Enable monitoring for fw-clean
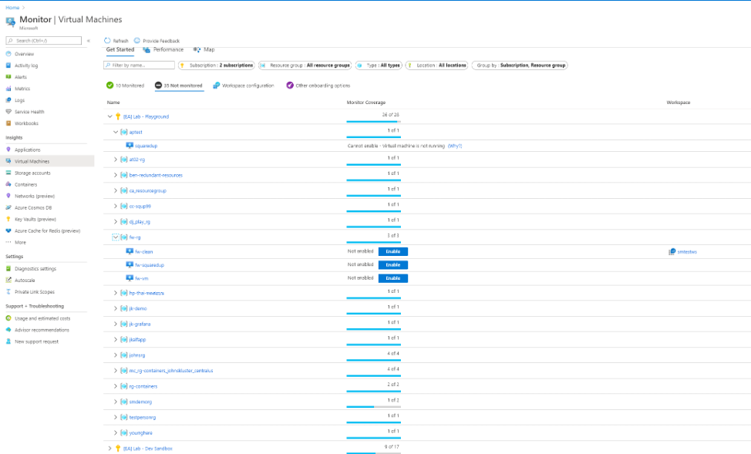The height and width of the screenshot is (454, 751). pos(392,251)
